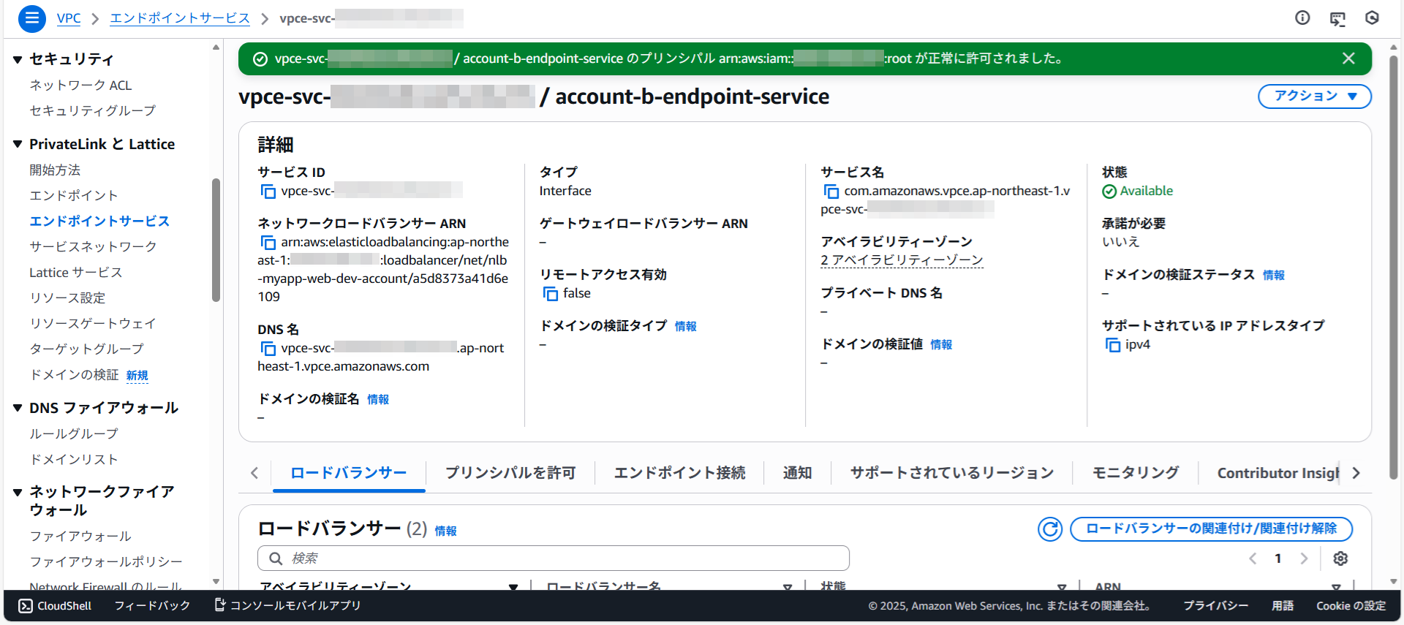This screenshot has height=625, width=1404.
Task: Copy the DNS name value
Action: (268, 349)
